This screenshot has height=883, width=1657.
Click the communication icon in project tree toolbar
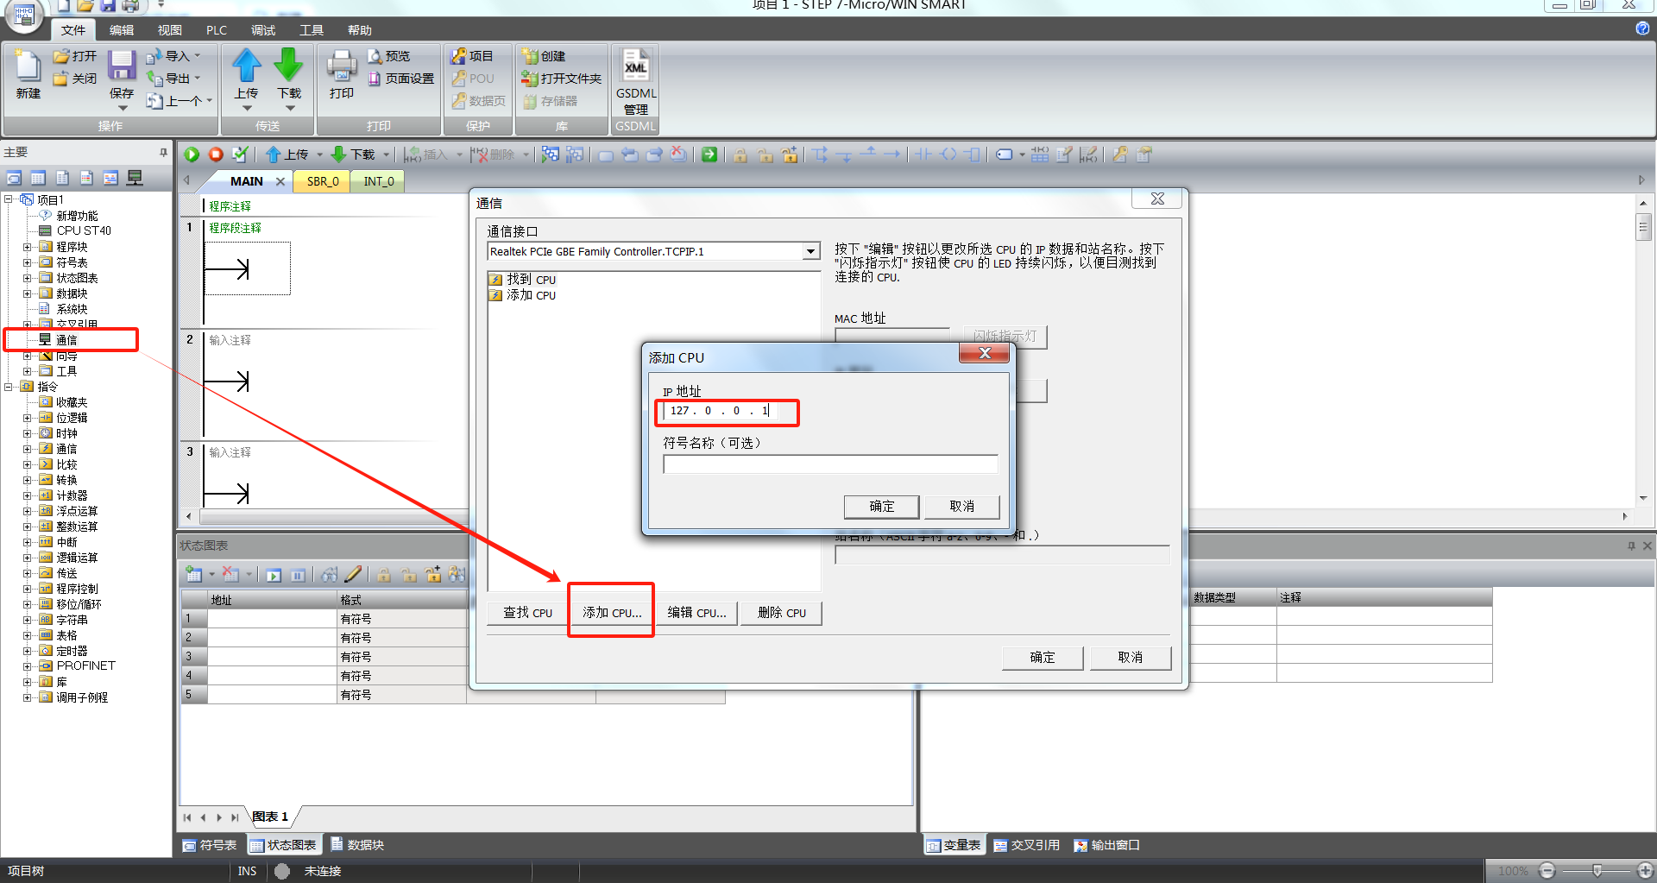(x=135, y=178)
